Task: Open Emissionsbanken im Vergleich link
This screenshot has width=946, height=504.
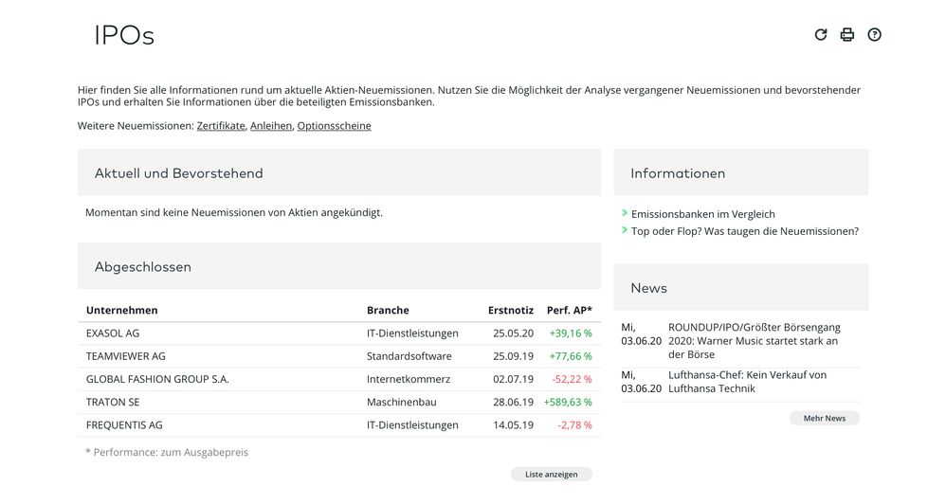Action: [x=702, y=214]
